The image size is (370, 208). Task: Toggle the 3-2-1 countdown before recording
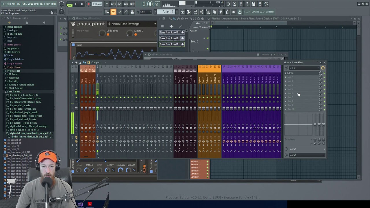coord(120,4)
